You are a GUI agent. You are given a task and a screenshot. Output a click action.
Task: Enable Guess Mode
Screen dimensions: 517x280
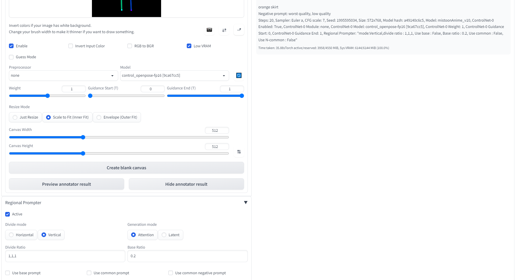point(11,57)
